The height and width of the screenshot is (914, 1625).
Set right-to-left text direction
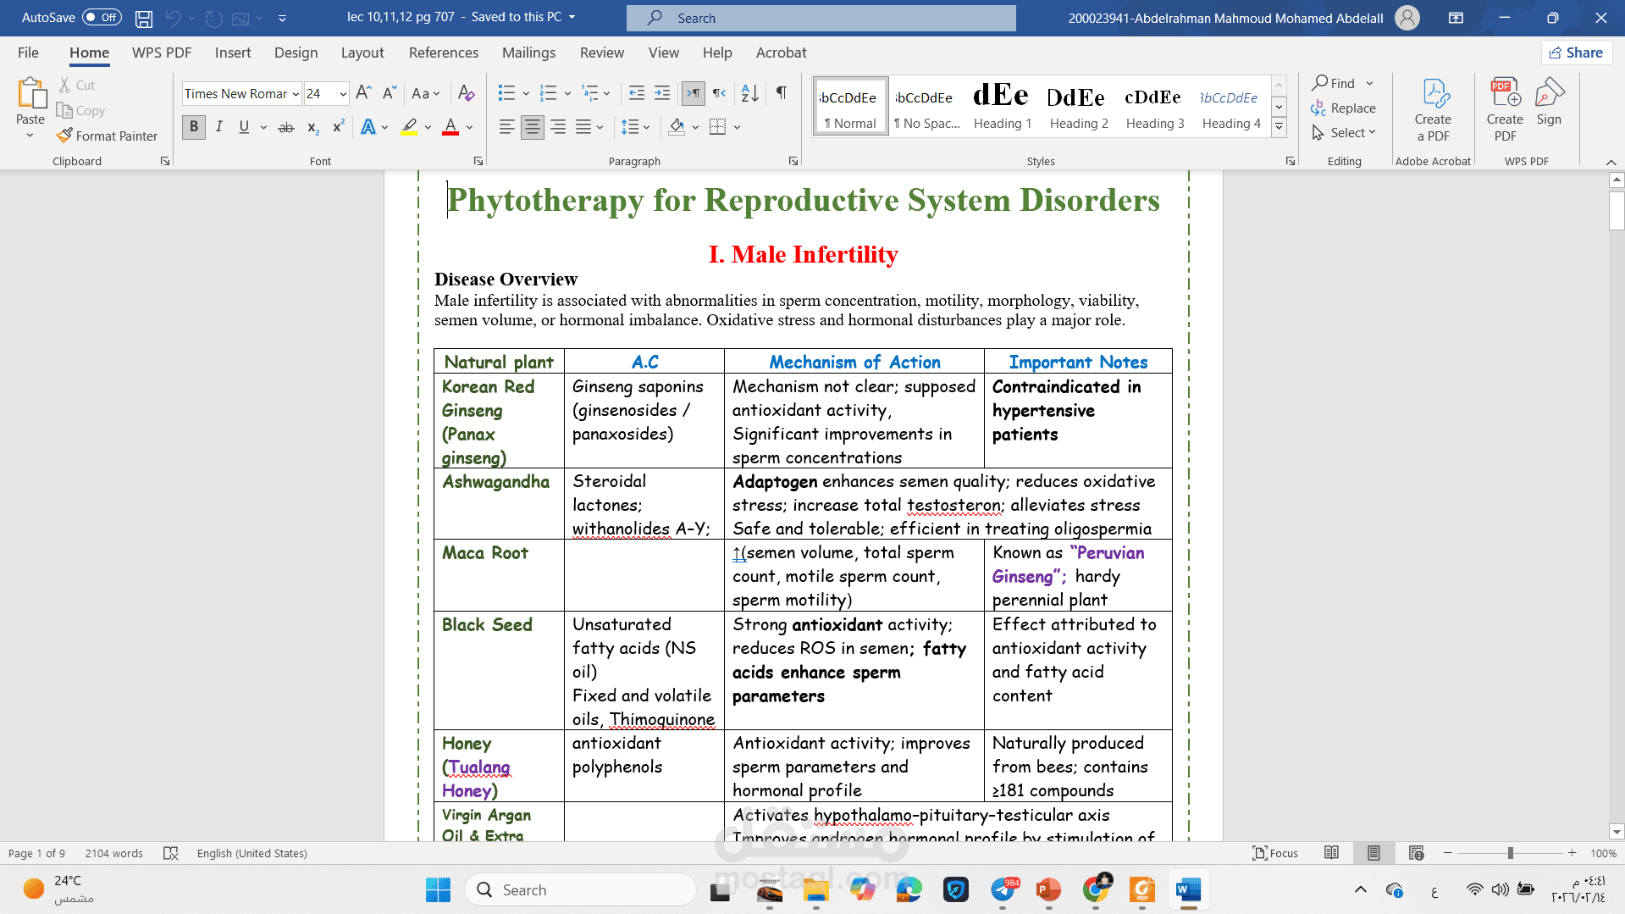tap(719, 93)
